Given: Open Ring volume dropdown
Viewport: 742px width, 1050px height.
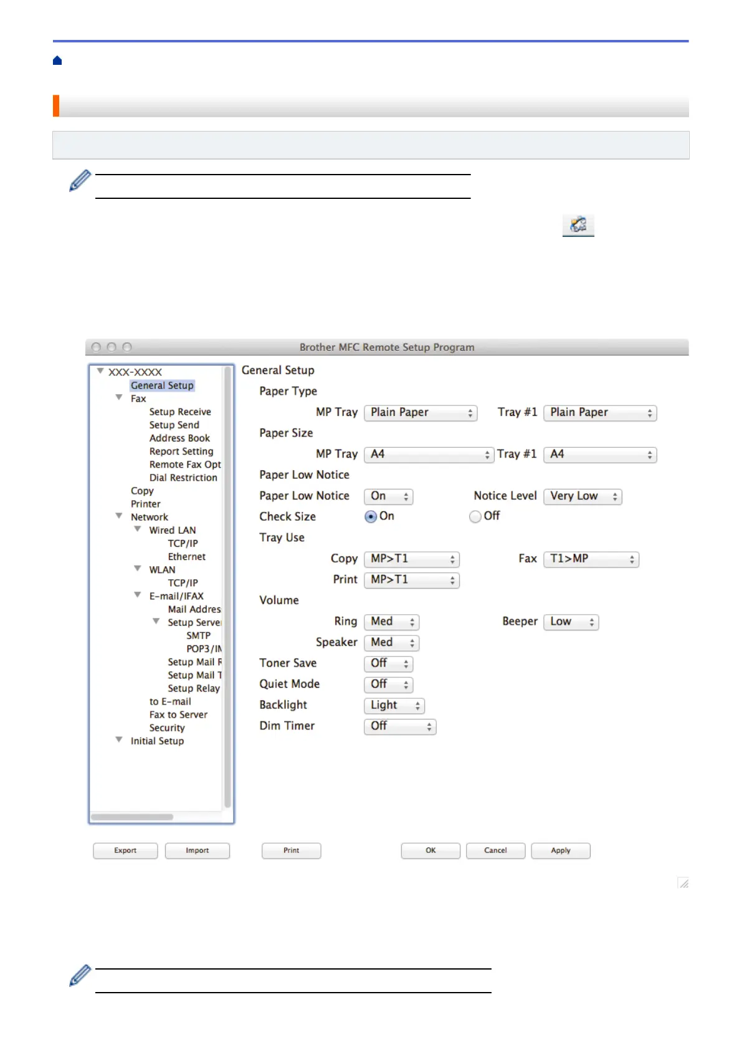Looking at the screenshot, I should click(x=392, y=622).
